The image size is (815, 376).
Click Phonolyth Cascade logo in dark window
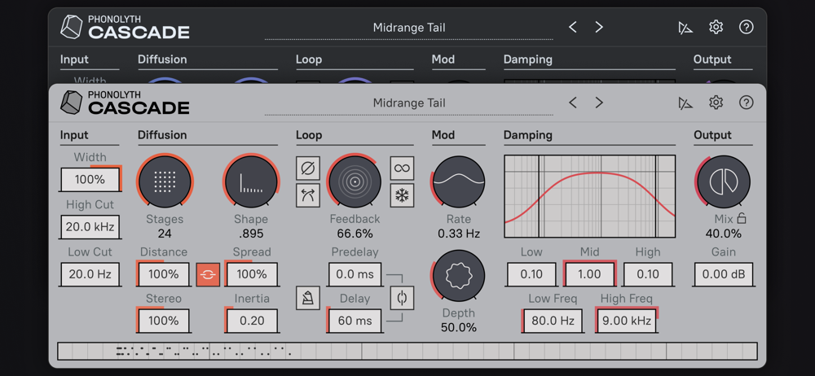[125, 27]
